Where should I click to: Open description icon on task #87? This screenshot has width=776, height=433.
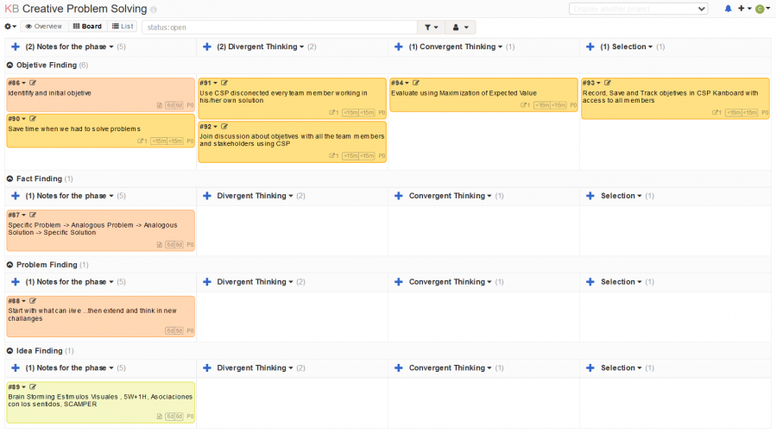click(x=159, y=244)
